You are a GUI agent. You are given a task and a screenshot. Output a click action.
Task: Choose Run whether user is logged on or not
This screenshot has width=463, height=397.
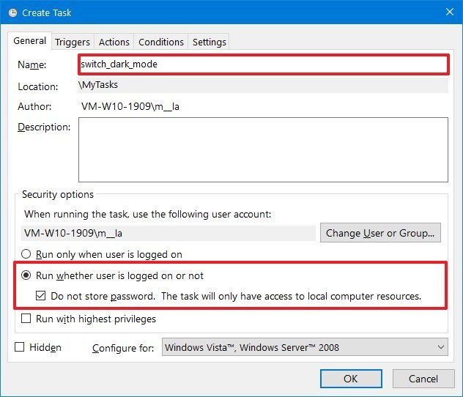point(27,275)
